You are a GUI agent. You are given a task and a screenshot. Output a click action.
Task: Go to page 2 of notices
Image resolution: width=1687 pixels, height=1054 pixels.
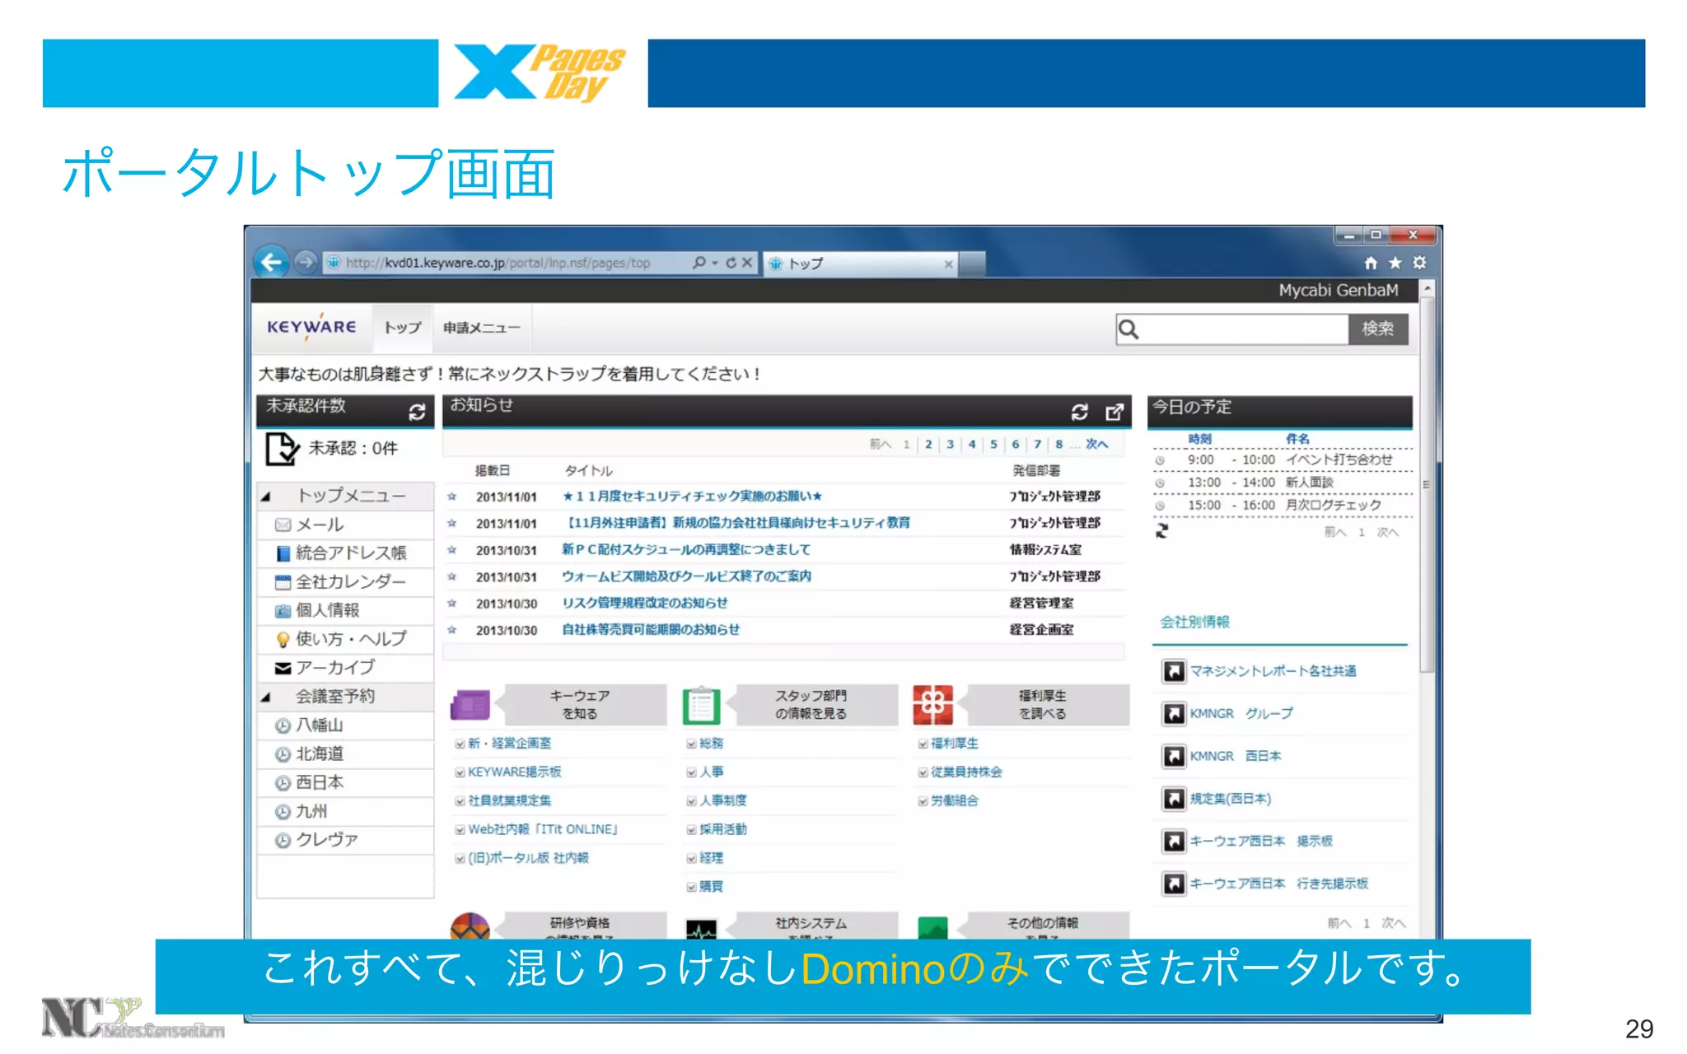[928, 445]
